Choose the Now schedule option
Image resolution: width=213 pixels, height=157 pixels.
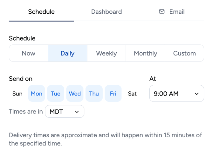pos(29,53)
